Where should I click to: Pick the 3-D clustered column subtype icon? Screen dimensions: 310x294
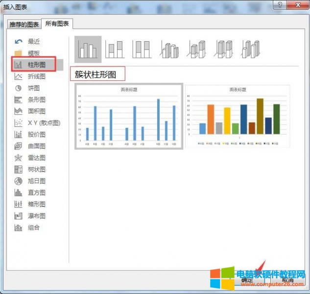coord(170,49)
